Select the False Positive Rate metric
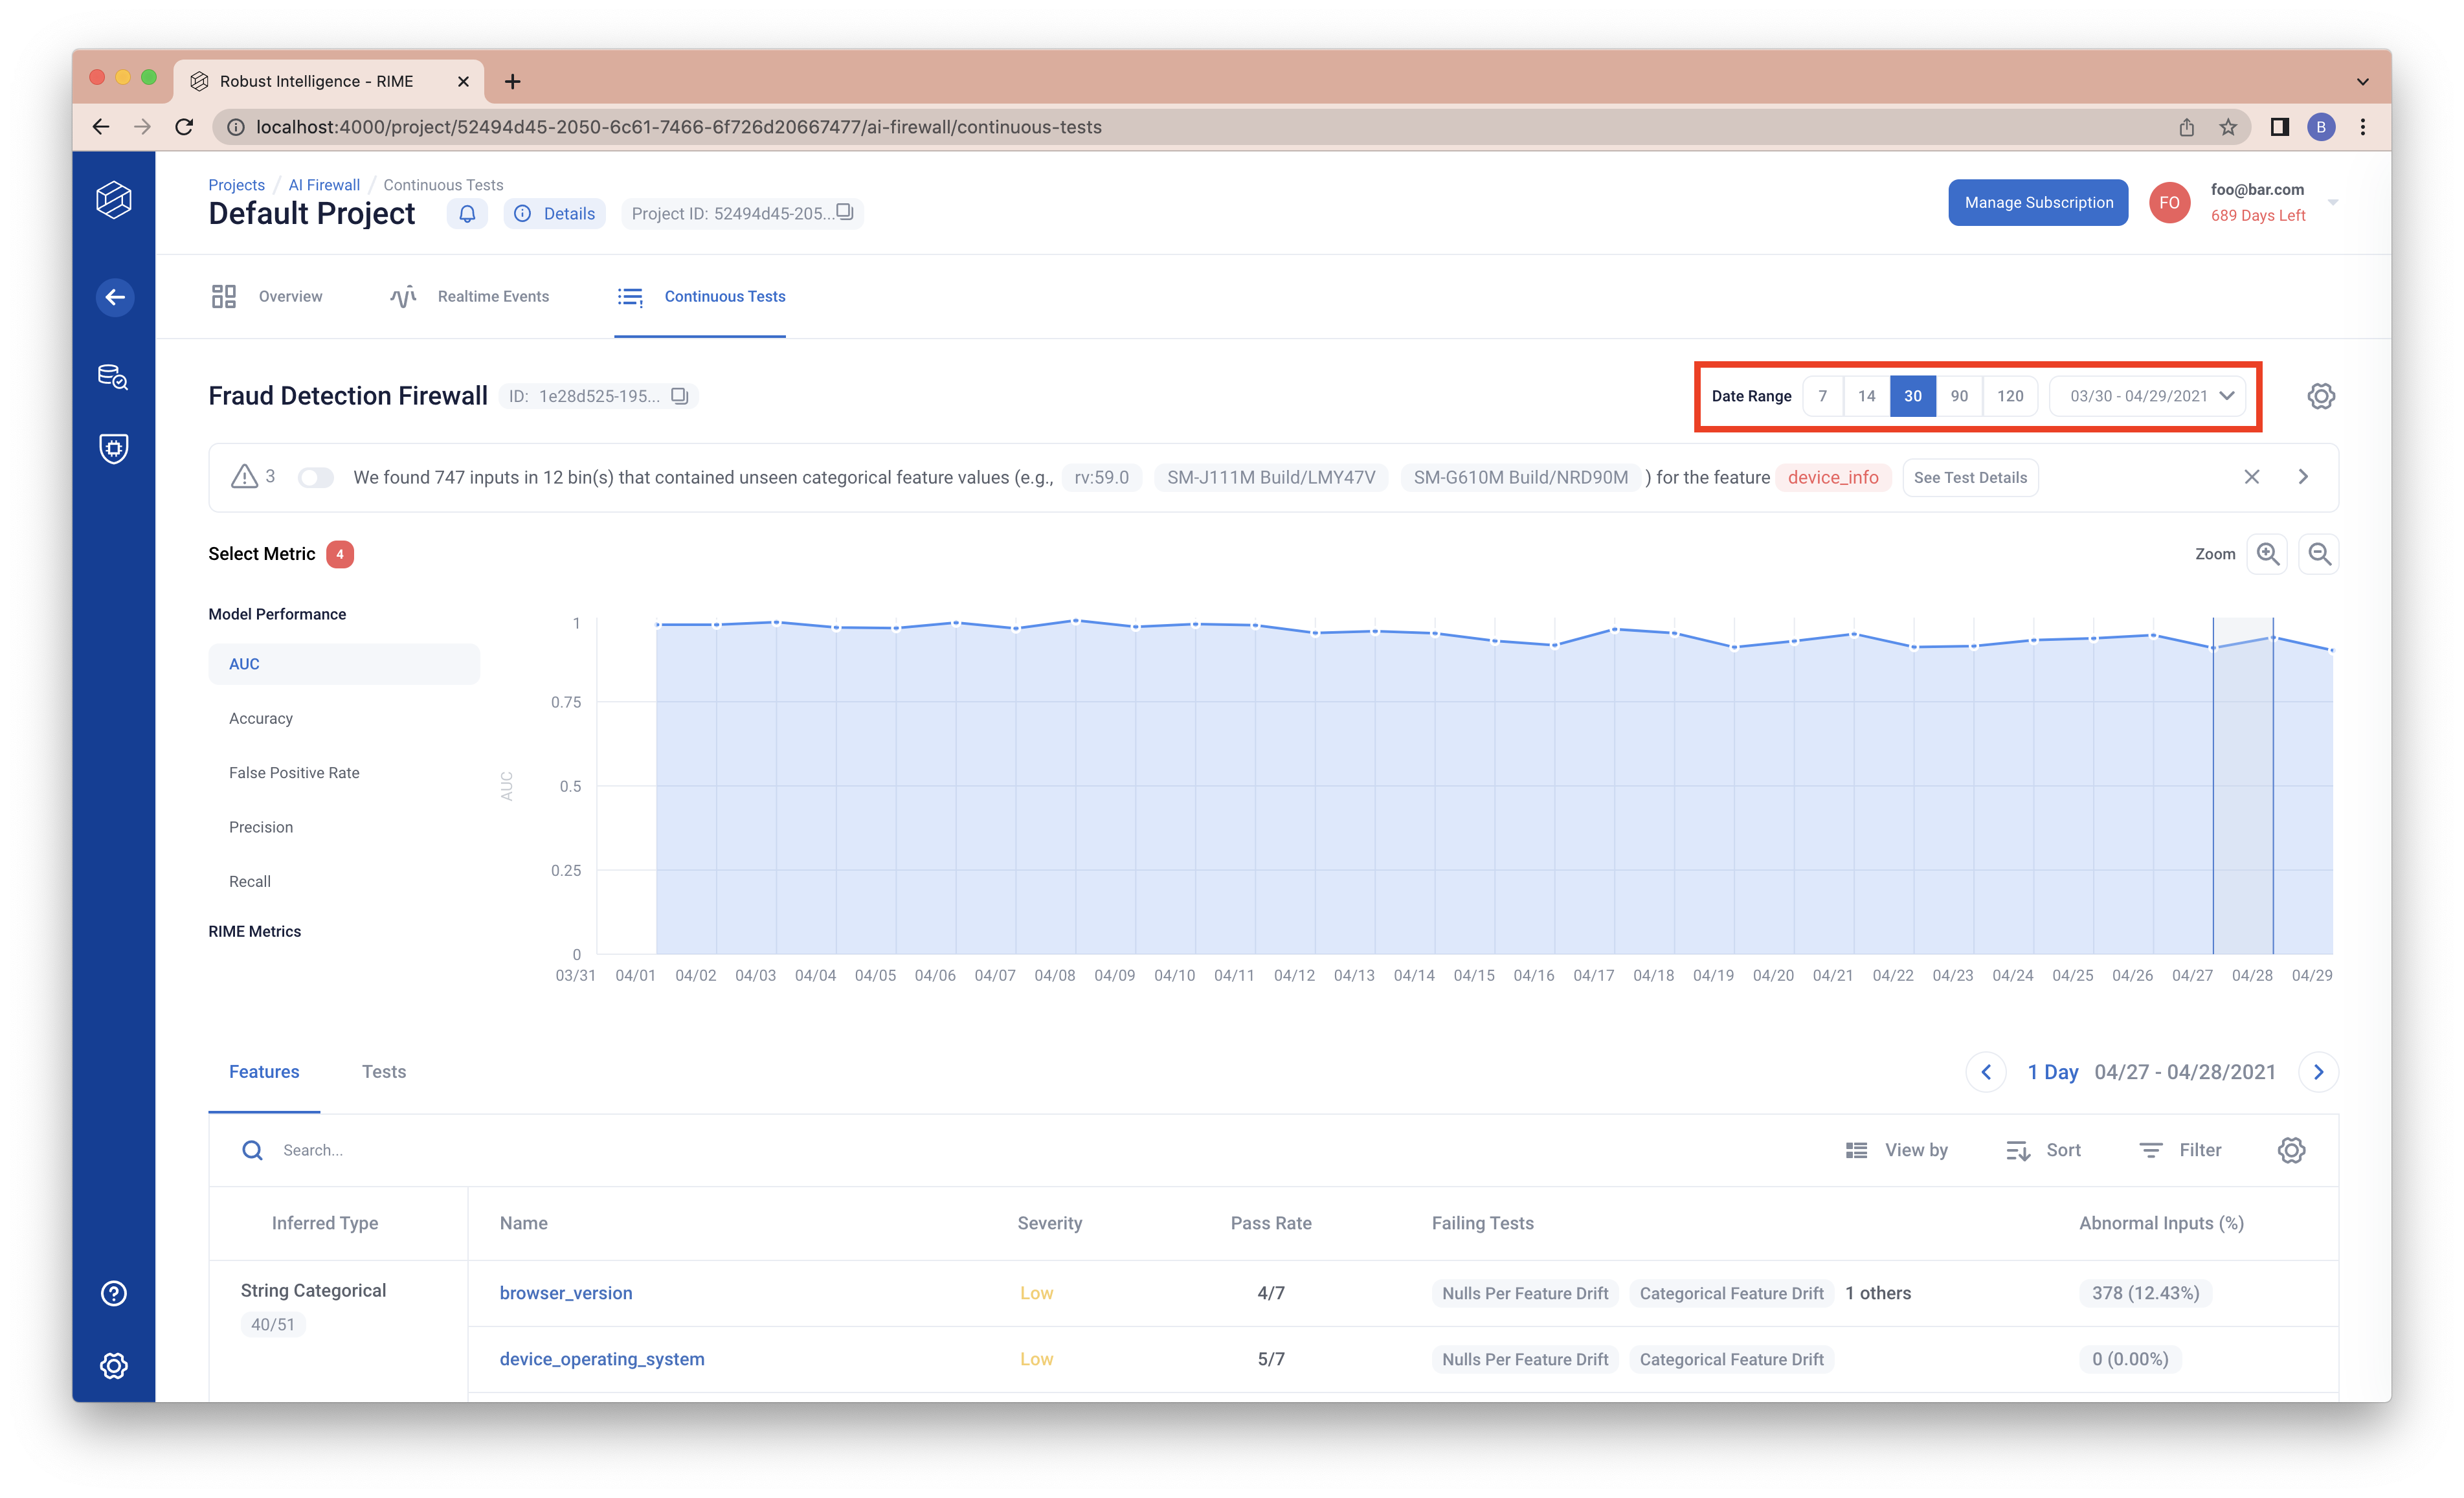The height and width of the screenshot is (1498, 2464). 294,772
